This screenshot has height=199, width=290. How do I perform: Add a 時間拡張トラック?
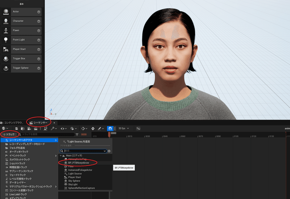[x=29, y=167]
